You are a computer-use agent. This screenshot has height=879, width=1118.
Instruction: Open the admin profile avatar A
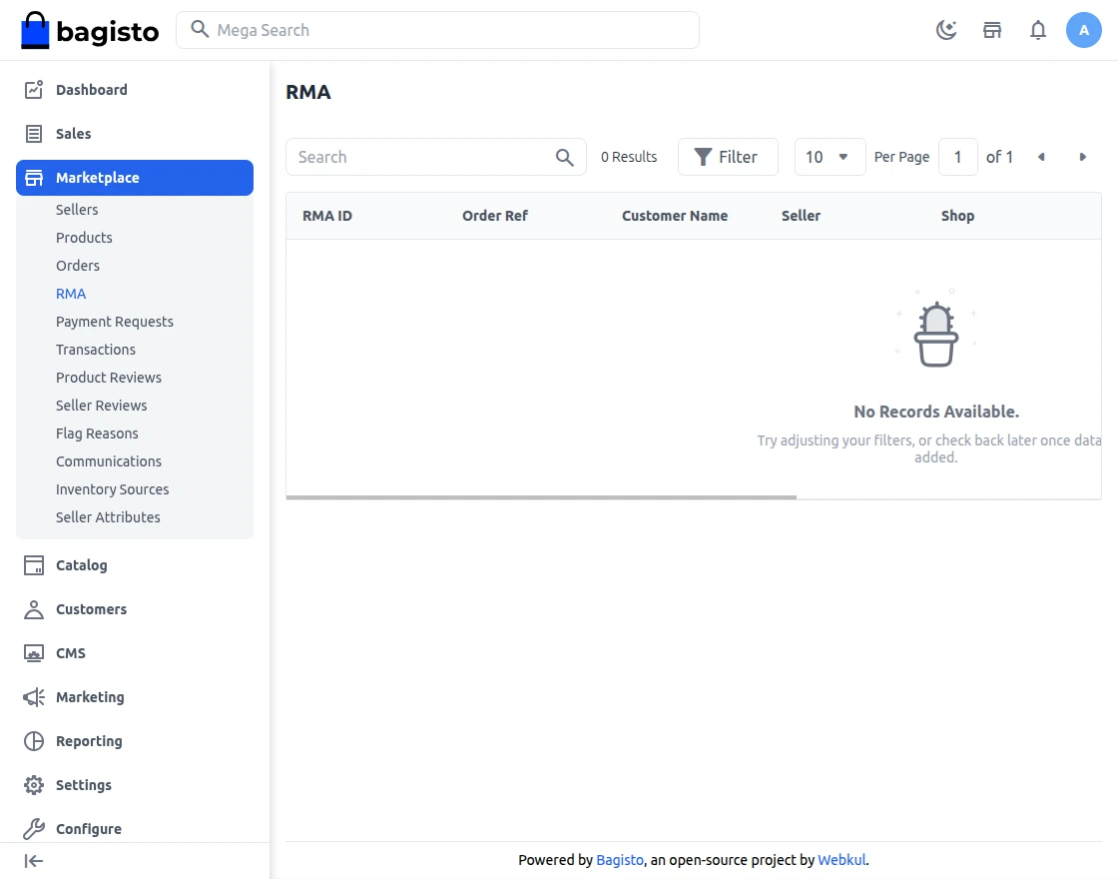coord(1084,30)
